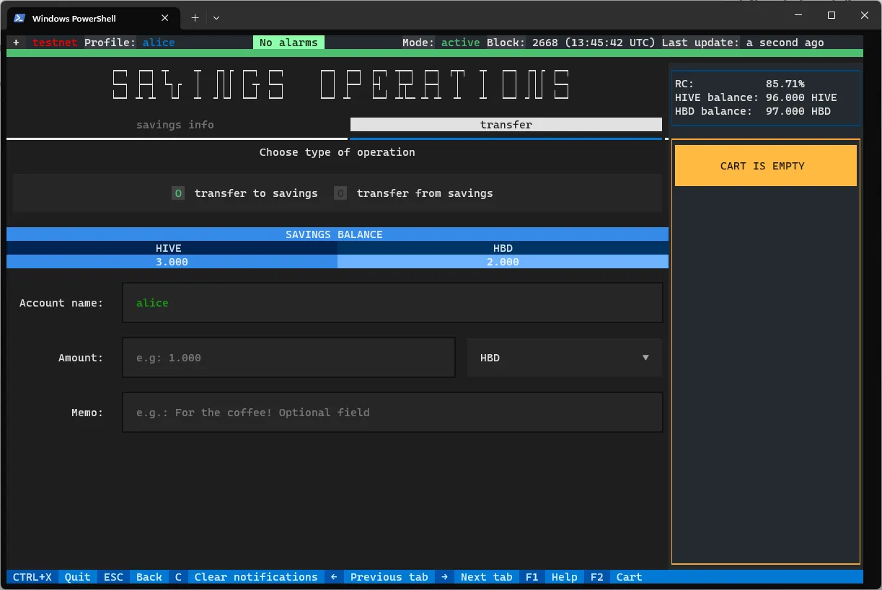This screenshot has width=882, height=590.
Task: Click the right arrow key hint in footer
Action: [x=444, y=577]
